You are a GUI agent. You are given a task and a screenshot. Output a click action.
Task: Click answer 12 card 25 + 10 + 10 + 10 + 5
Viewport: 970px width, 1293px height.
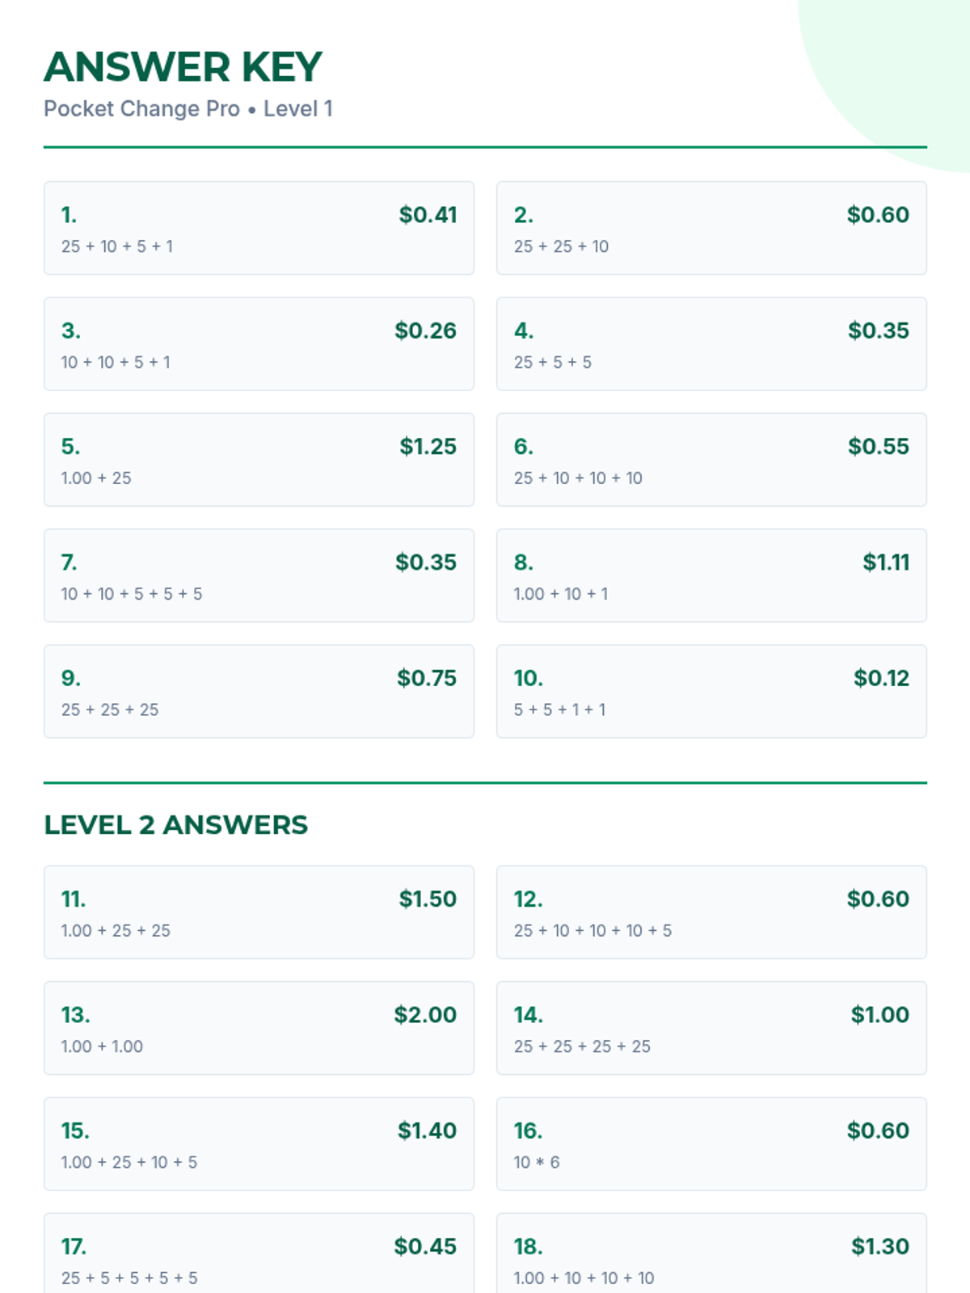[711, 912]
